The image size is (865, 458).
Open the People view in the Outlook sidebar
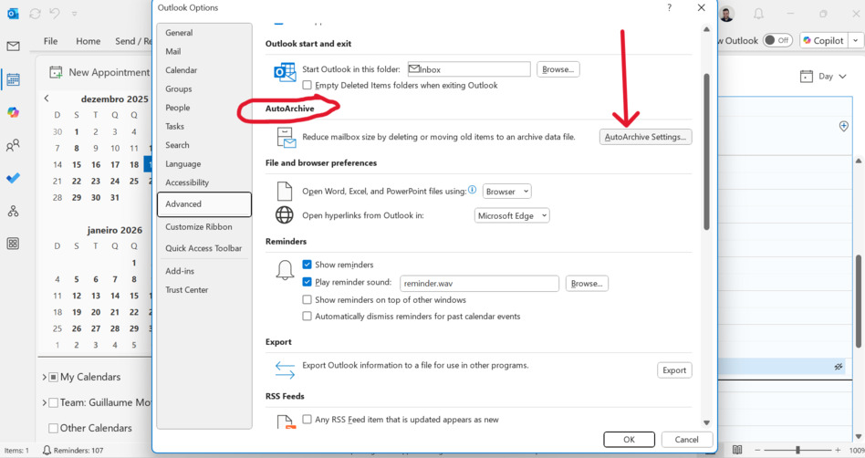tap(14, 145)
